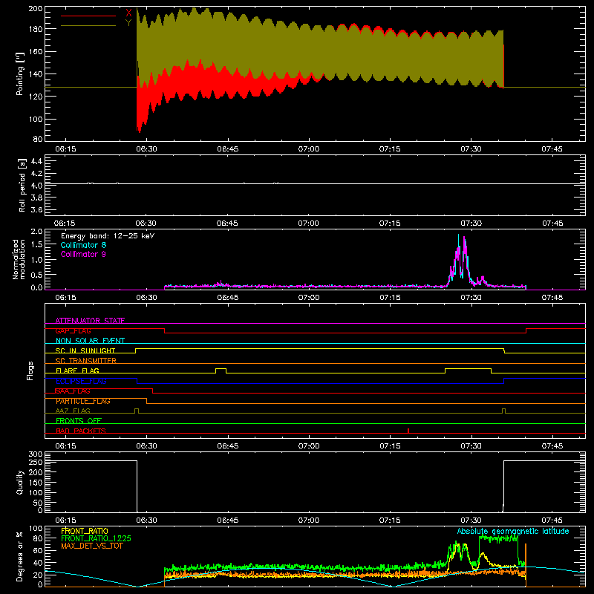
Task: Click the 'Degrees or %' axis title
Action: (20, 556)
